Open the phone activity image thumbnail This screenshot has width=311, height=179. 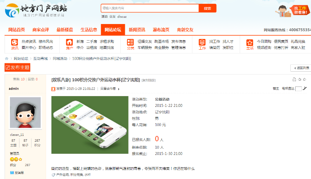coord(90,125)
